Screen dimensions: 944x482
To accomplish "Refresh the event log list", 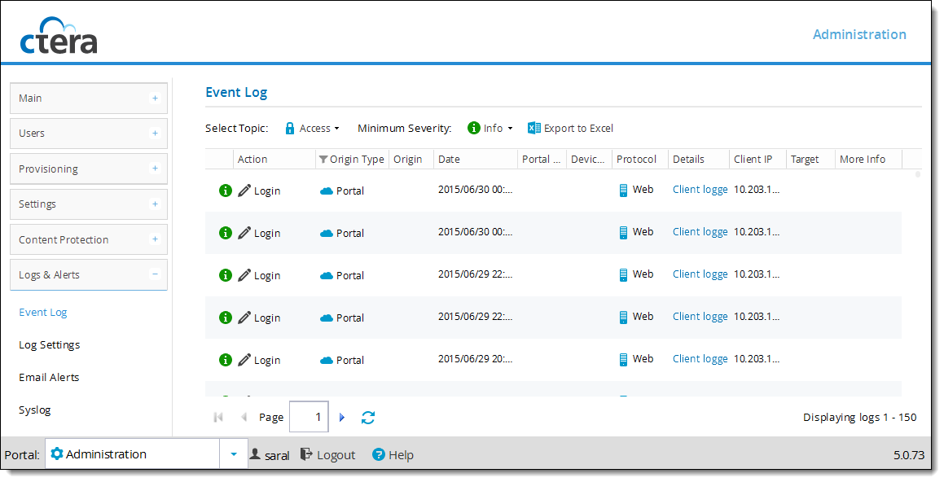I will 368,417.
